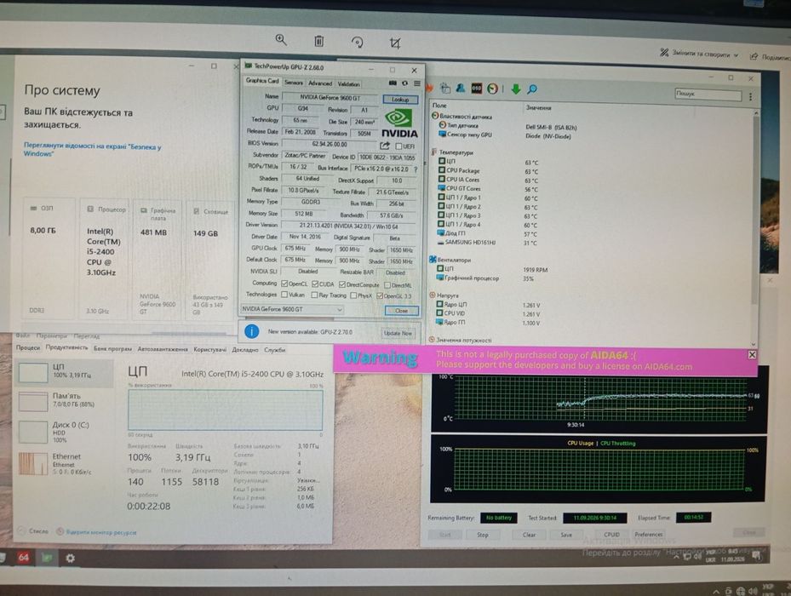Open the NVIDIA GeForce 9600 GT dropdown
Viewport: 791px width, 596px height.
(x=292, y=309)
